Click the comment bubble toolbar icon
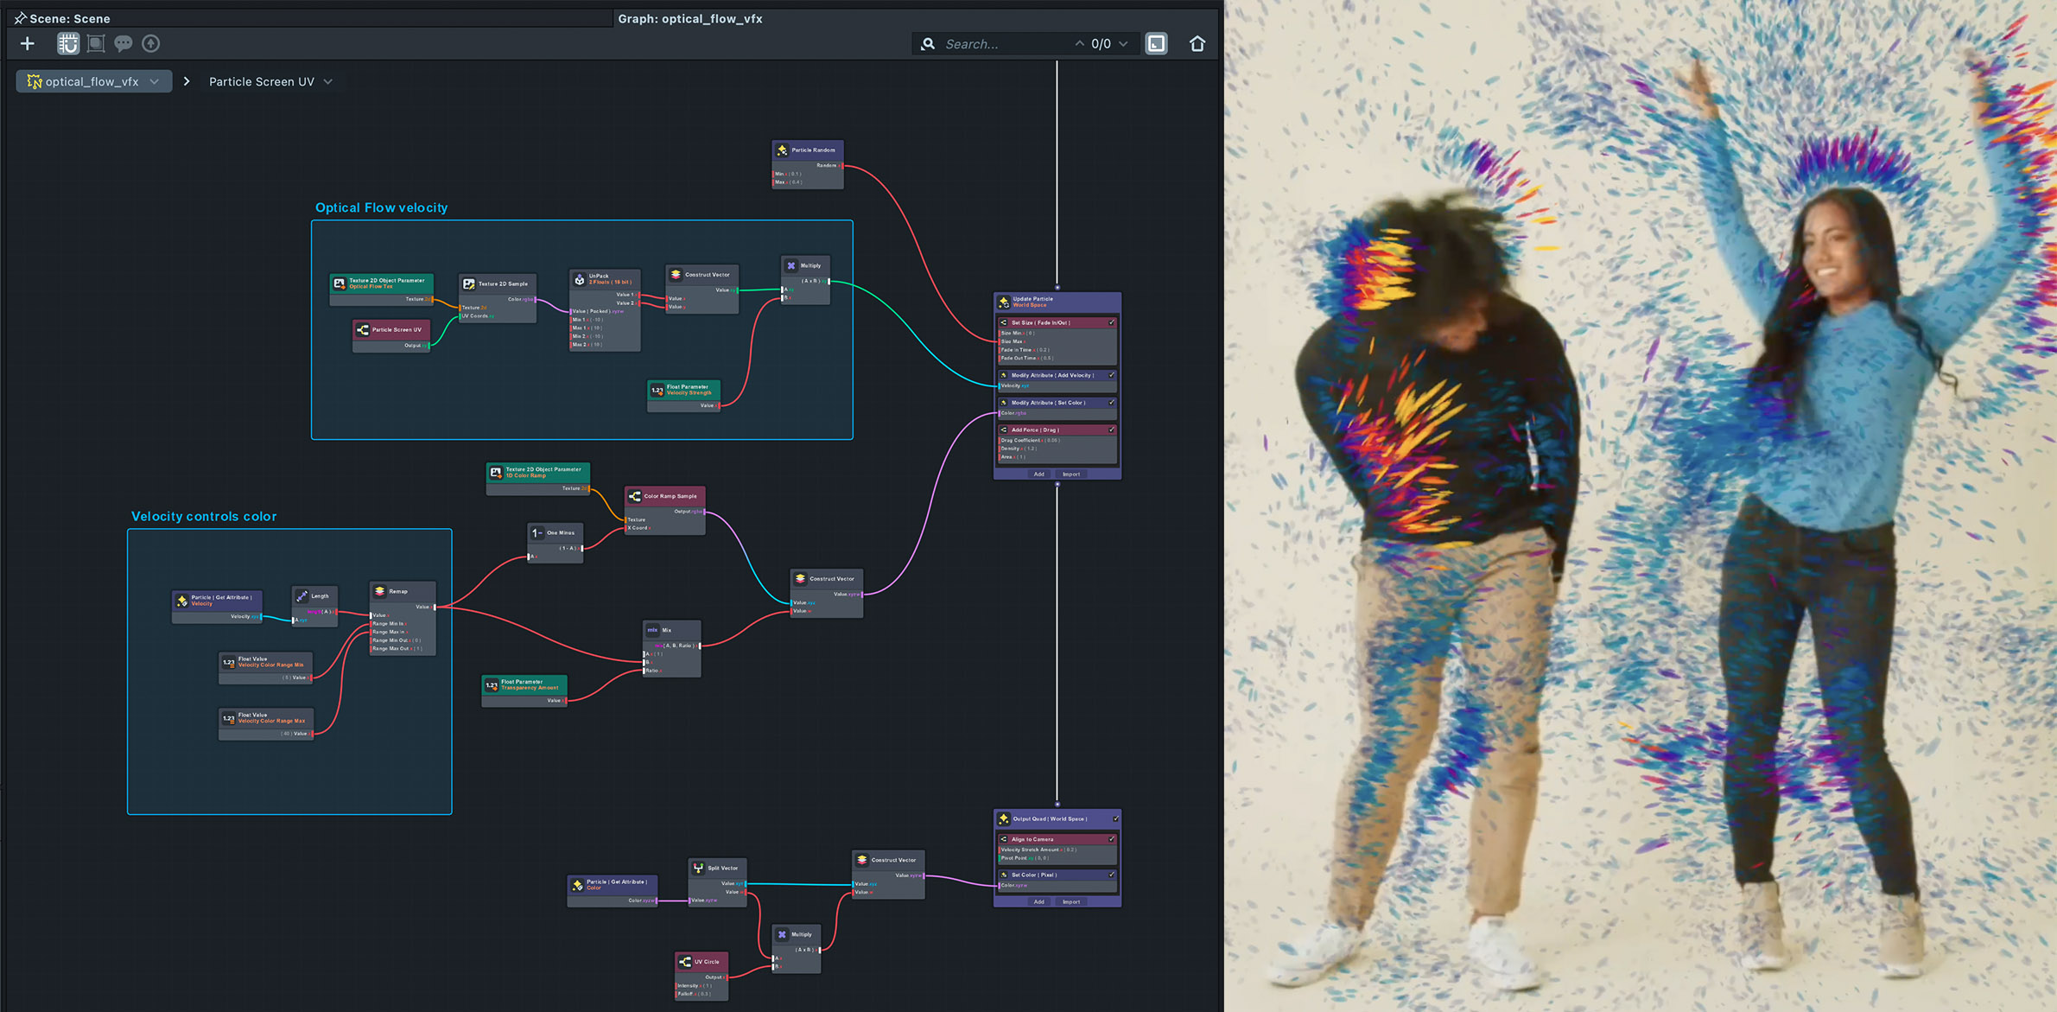Screen dimensions: 2057x1012 (124, 43)
